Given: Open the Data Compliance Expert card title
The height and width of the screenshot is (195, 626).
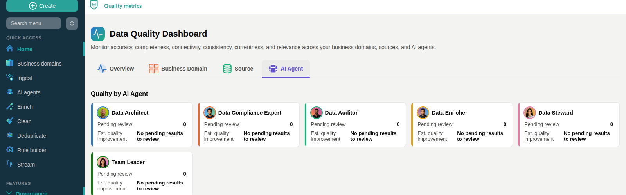Looking at the screenshot, I should tap(250, 113).
